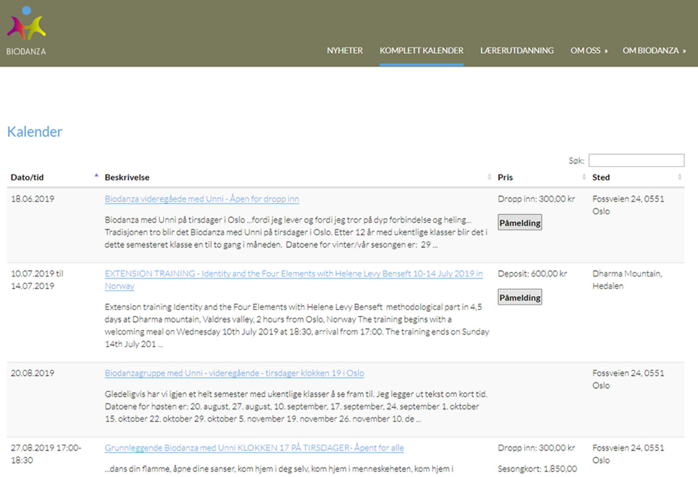Select Komplett Kalender tab
This screenshot has height=477, width=698.
pyautogui.click(x=421, y=50)
